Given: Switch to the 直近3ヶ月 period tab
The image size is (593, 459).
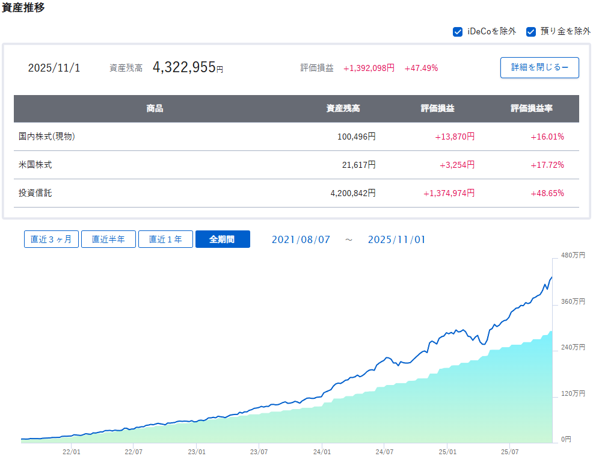Looking at the screenshot, I should pos(51,239).
